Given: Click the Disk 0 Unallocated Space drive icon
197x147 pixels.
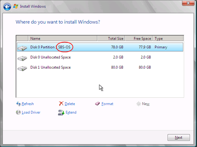Looking at the screenshot, I should (x=22, y=58).
